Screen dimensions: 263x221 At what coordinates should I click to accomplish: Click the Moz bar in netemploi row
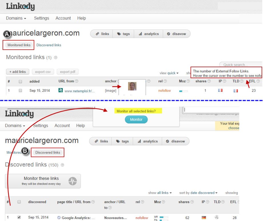[183, 91]
